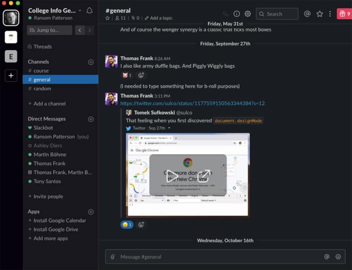The image size is (352, 270).
Task: Open starred items from header
Action: [319, 14]
